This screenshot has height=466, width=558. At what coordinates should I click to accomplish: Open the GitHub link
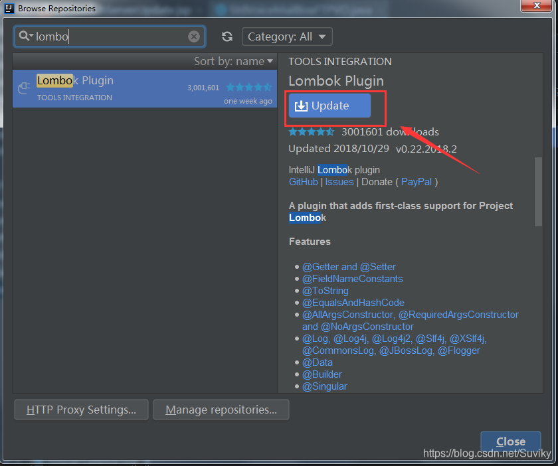click(303, 182)
